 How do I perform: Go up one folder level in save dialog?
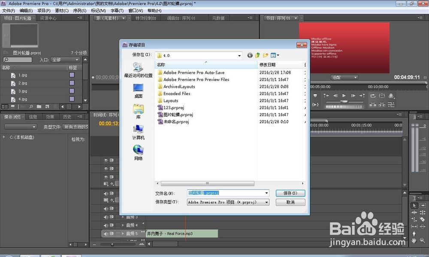pos(257,55)
